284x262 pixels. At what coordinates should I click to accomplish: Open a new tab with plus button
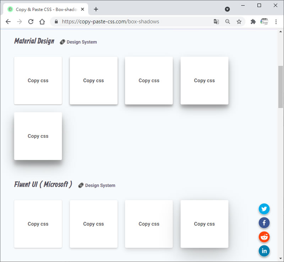[x=96, y=9]
